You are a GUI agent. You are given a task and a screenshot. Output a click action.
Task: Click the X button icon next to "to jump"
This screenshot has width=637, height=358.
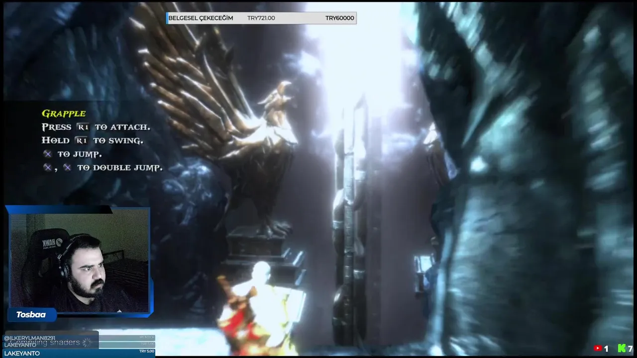(x=47, y=154)
